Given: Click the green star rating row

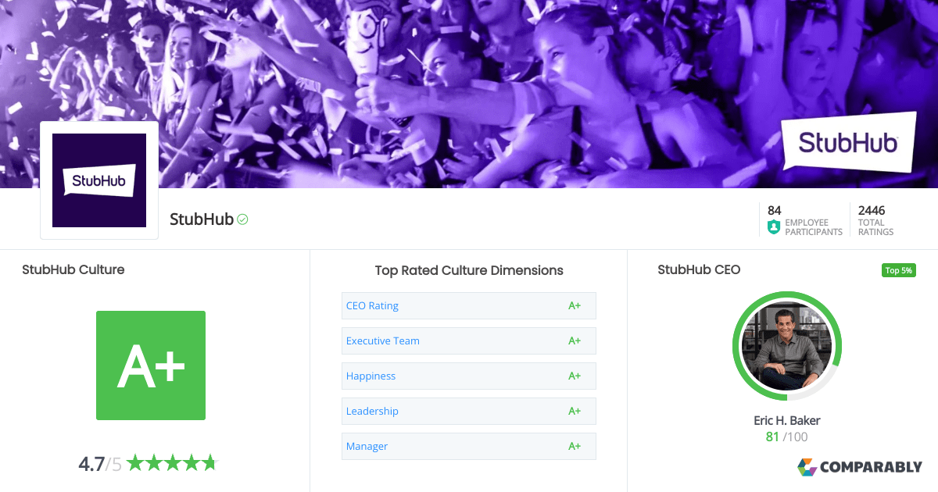Looking at the screenshot, I should click(170, 463).
